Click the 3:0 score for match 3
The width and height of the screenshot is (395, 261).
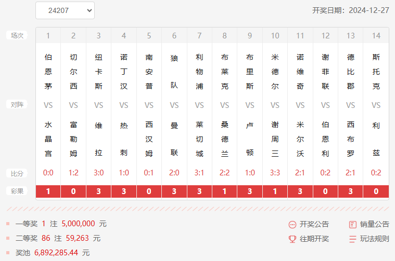click(98, 173)
